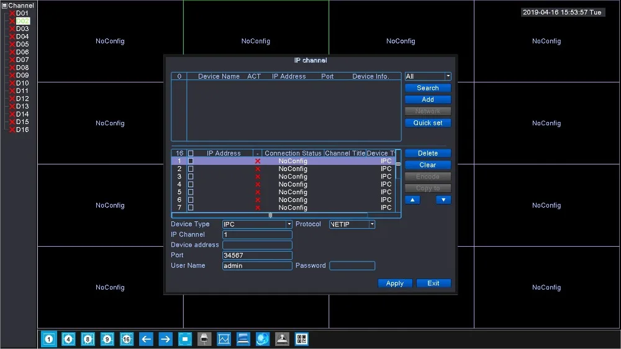621x349 pixels.
Task: Select D10 in the channel tree
Action: tap(22, 83)
